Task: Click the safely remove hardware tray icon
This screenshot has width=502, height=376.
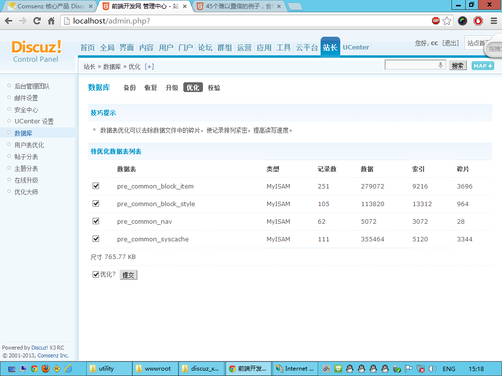Action: [397, 369]
